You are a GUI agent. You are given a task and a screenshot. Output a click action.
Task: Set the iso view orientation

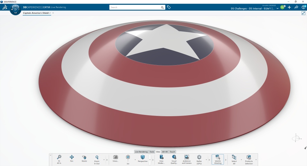pos(128,159)
